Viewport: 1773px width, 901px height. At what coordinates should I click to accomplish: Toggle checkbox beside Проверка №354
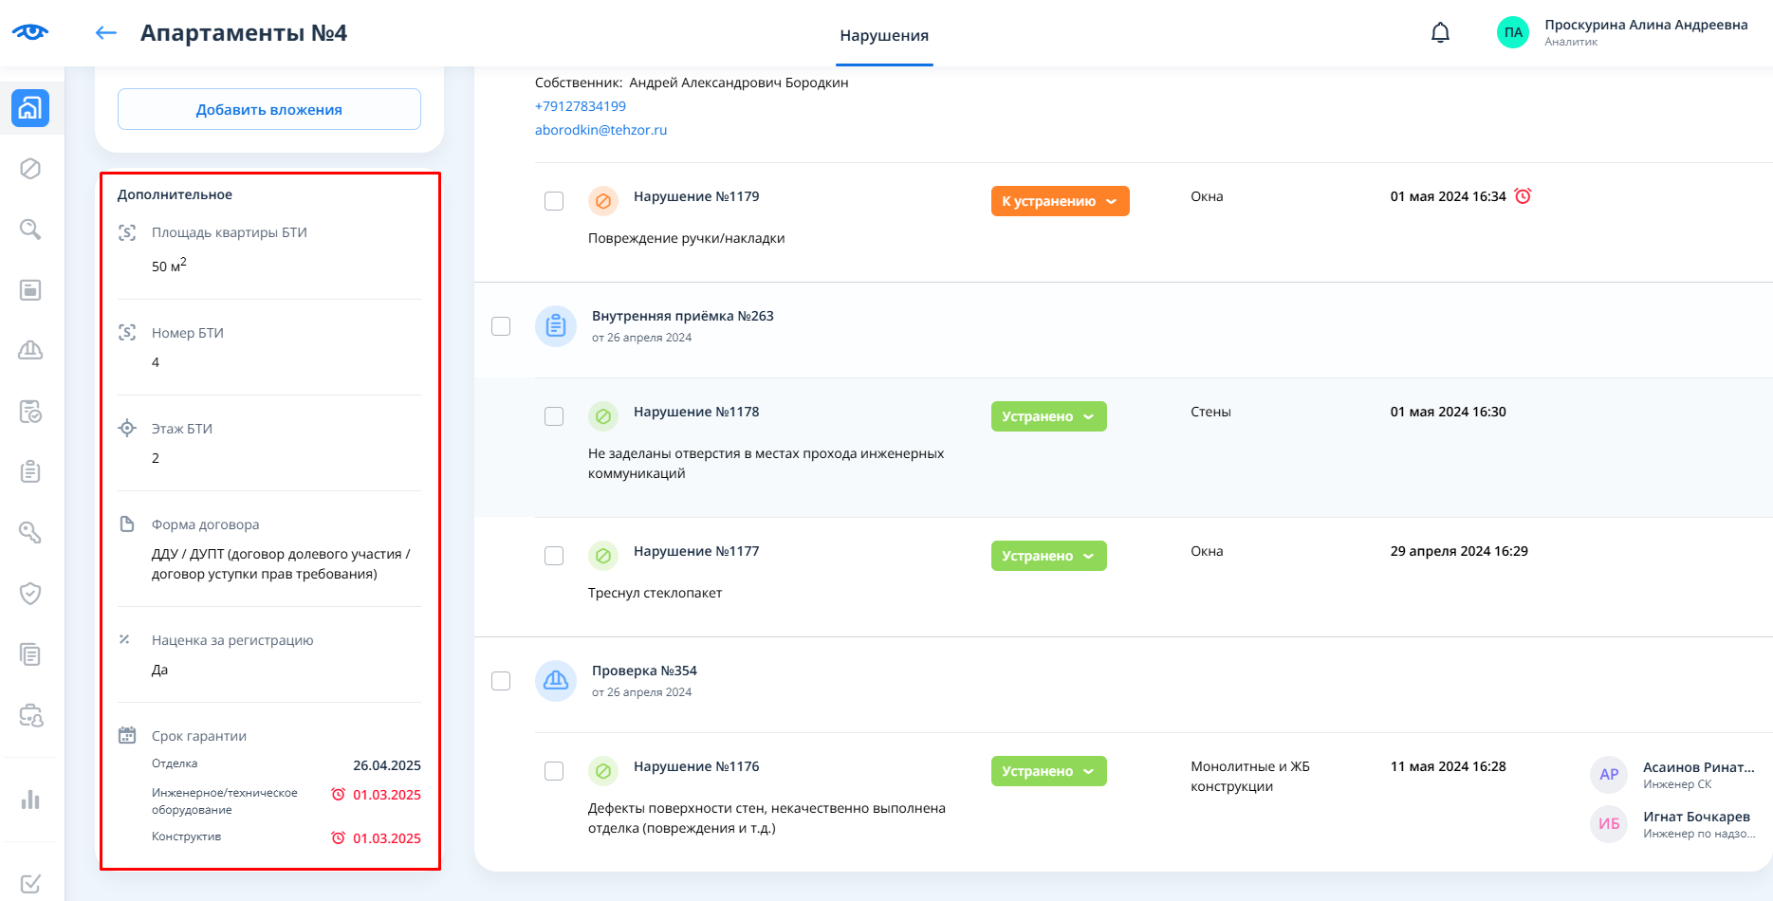coord(501,681)
